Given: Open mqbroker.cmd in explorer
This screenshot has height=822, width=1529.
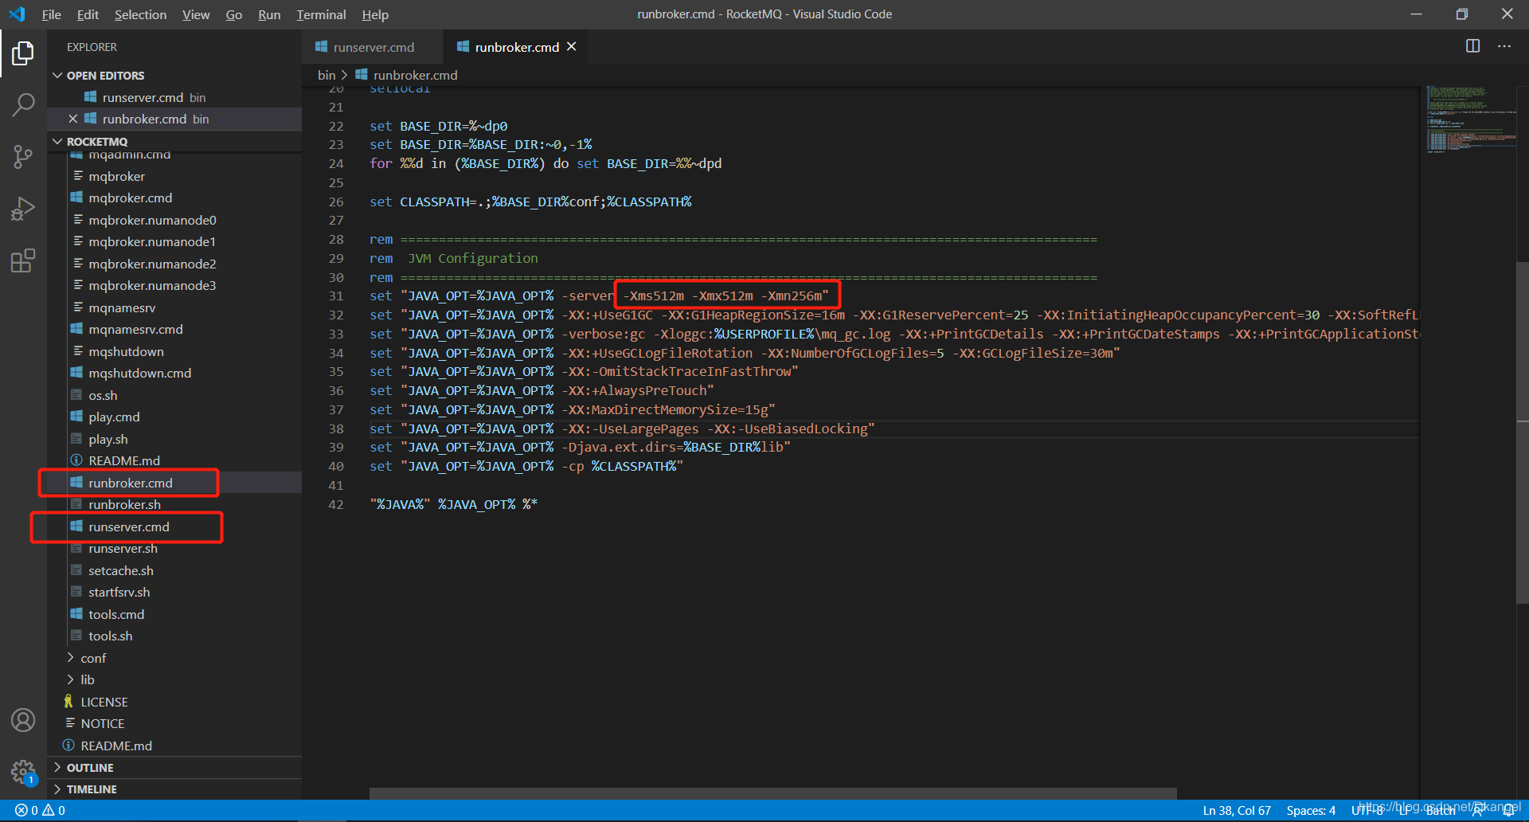Looking at the screenshot, I should coord(174,198).
